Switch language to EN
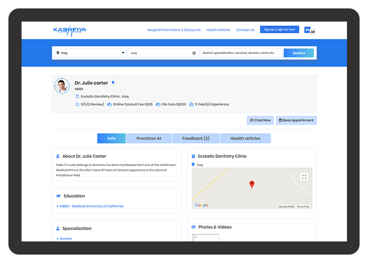368x263 pixels. click(307, 30)
